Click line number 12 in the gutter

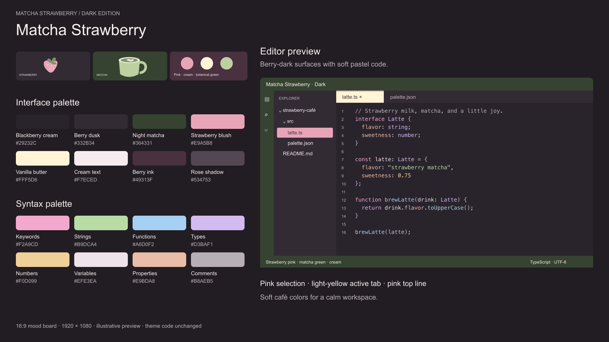point(344,200)
